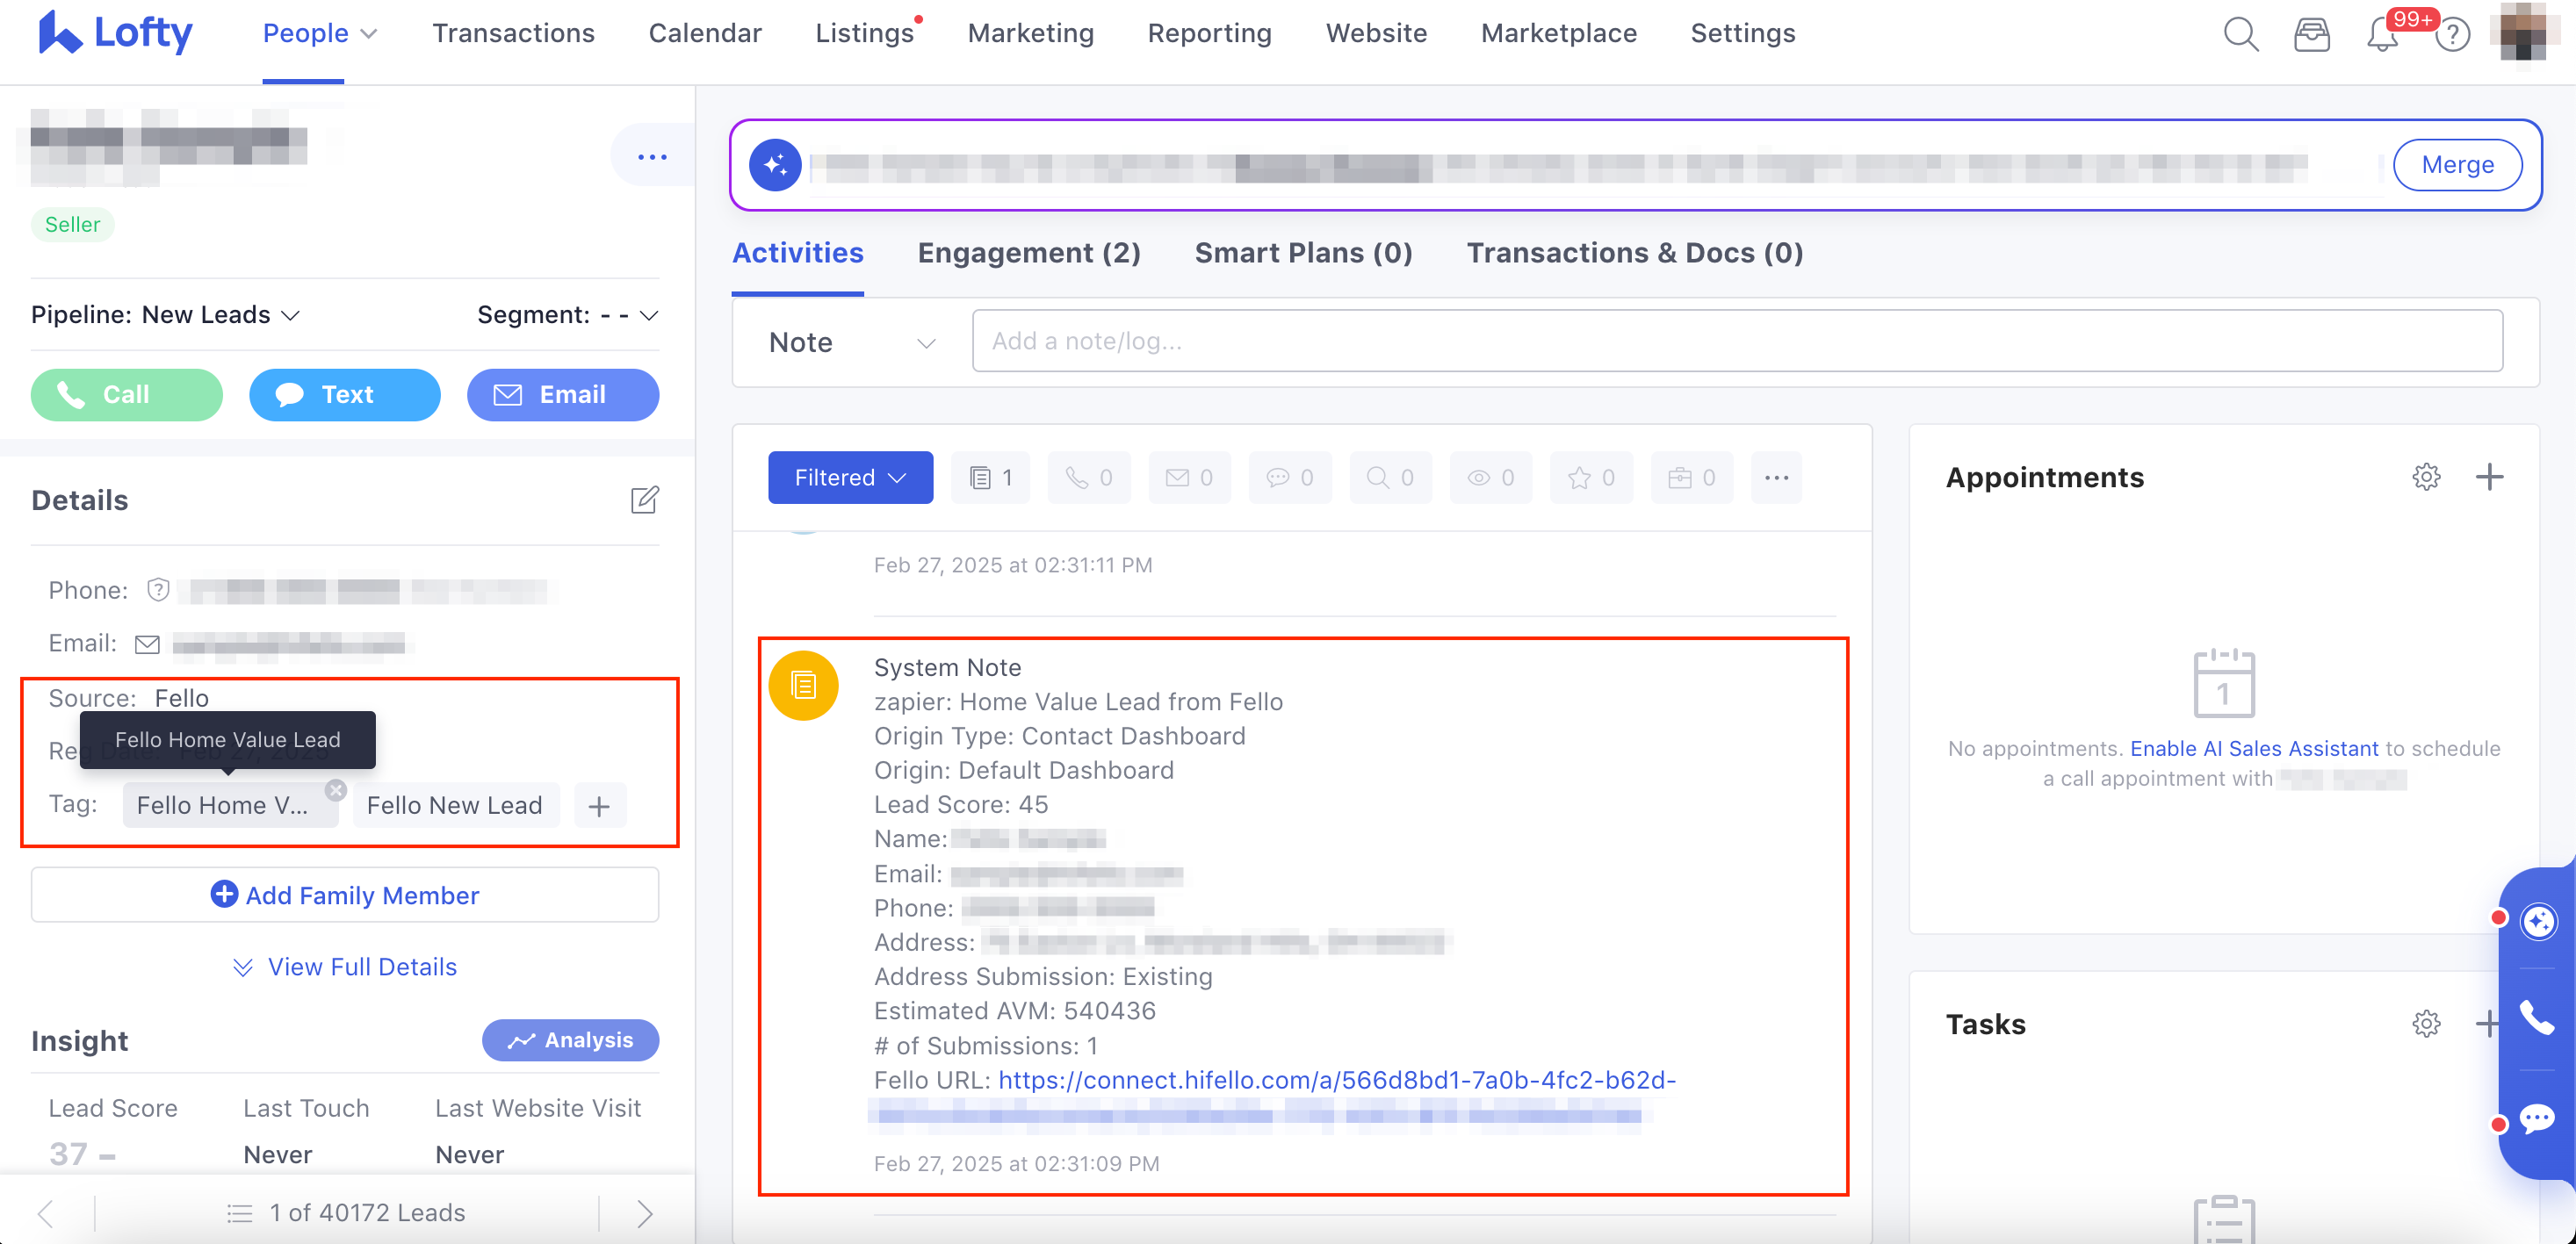The image size is (2576, 1244).
Task: Open floating dialer phone icon
Action: [2538, 1018]
